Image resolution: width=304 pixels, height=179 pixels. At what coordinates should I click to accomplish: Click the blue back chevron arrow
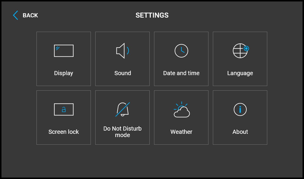point(16,15)
